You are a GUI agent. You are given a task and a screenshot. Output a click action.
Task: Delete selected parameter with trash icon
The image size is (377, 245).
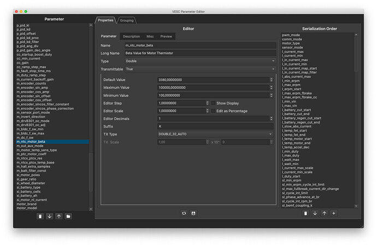(x=40, y=217)
